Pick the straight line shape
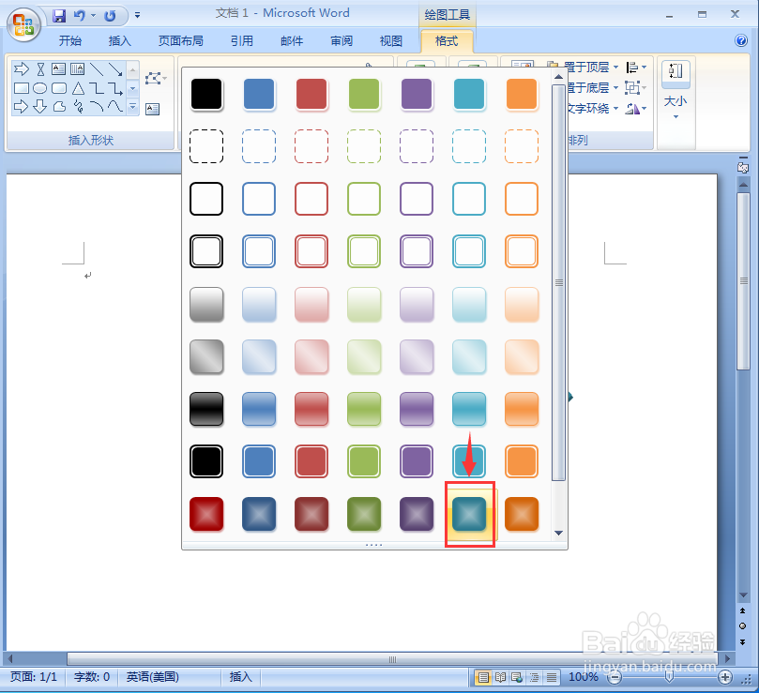 point(97,69)
